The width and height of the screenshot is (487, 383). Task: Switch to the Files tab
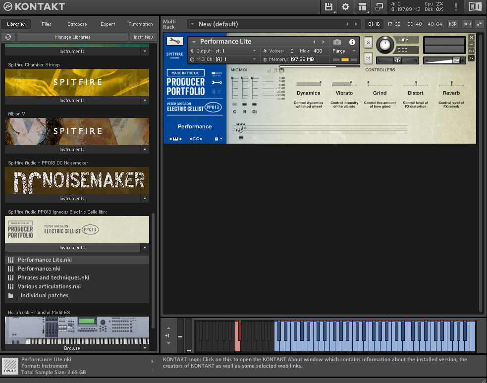47,24
